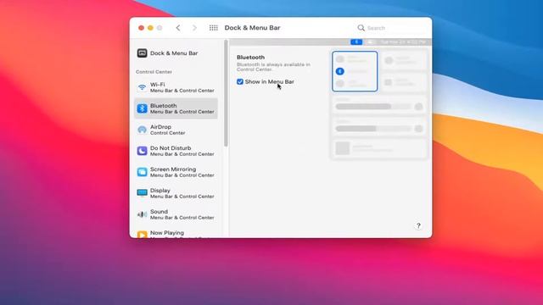Minimize the window with the yellow button
The width and height of the screenshot is (543, 305).
coord(150,28)
